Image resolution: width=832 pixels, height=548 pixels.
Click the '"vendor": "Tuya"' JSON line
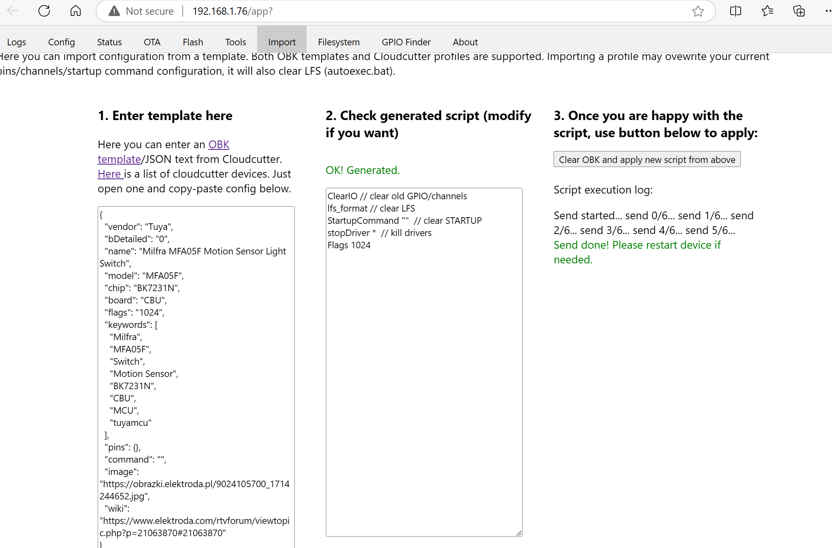pos(139,227)
